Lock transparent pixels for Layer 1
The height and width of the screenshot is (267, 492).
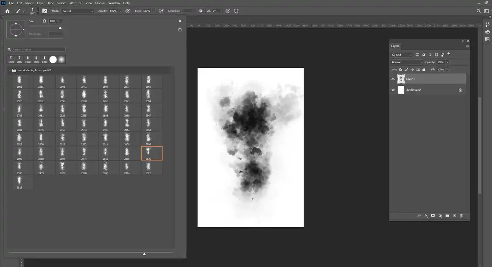(400, 69)
